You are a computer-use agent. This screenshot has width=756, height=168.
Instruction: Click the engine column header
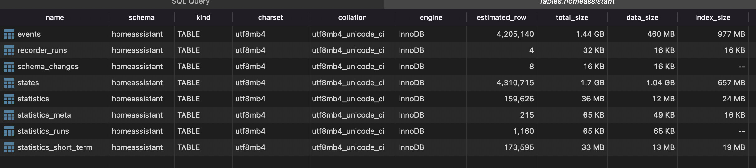(x=431, y=18)
